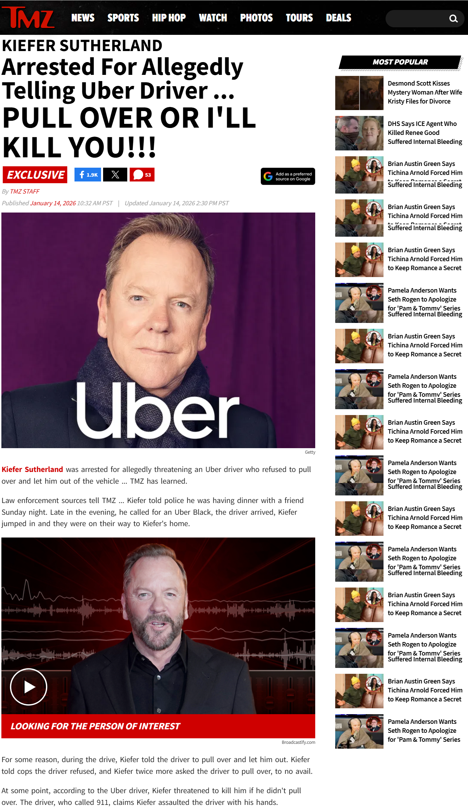Open the Desmond Scott Kisses Mystery Woman story
The width and height of the screenshot is (468, 808).
tap(425, 92)
